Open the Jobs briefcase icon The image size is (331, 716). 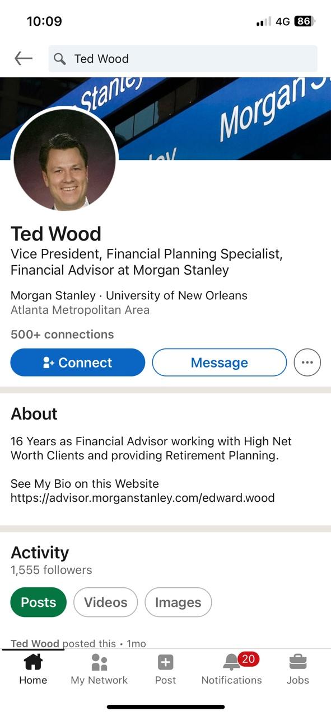coord(298,662)
